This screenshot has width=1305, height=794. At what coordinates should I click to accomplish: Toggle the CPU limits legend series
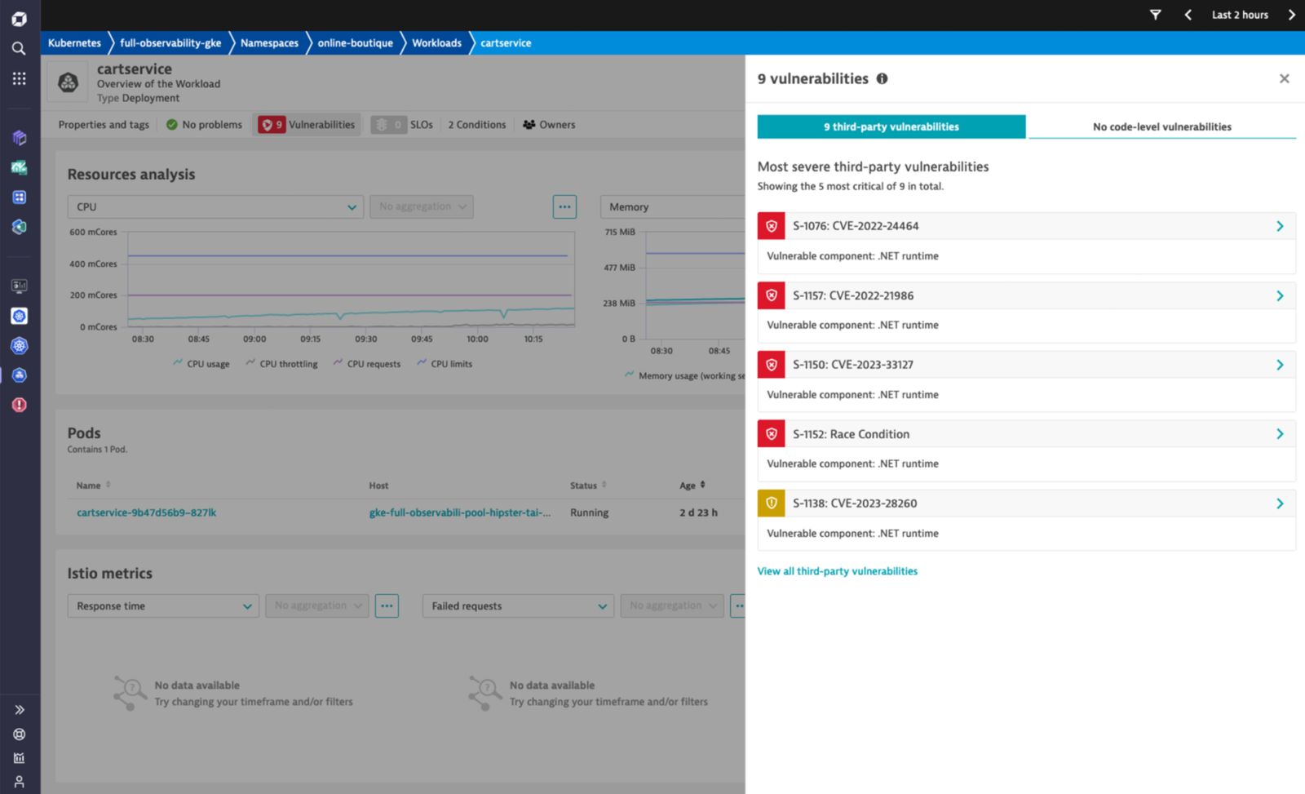(445, 364)
